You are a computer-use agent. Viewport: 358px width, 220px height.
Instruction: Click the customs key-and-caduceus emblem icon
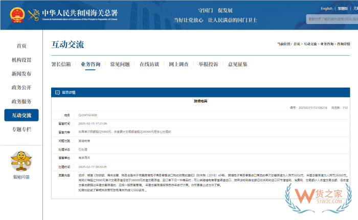click(34, 15)
